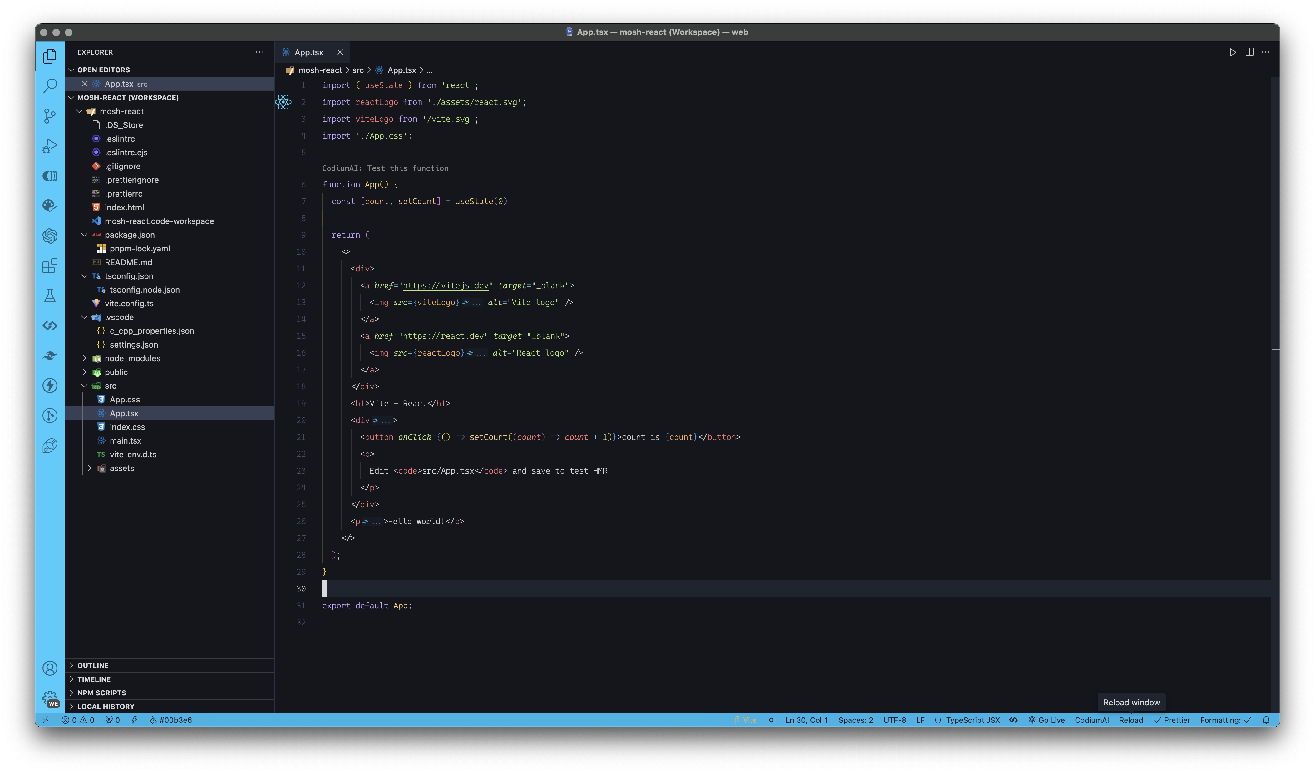Open Run and Debug view
The width and height of the screenshot is (1315, 773).
coord(50,146)
